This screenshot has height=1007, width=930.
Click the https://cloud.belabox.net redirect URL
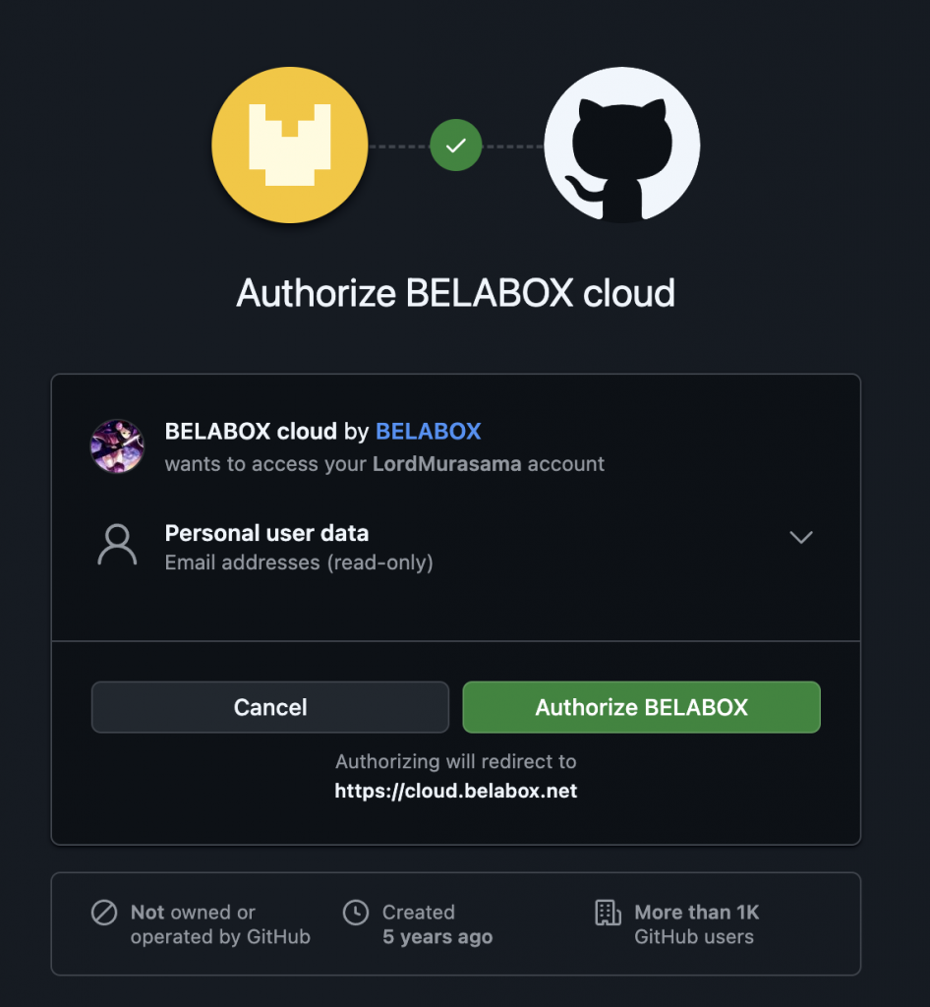pos(455,791)
